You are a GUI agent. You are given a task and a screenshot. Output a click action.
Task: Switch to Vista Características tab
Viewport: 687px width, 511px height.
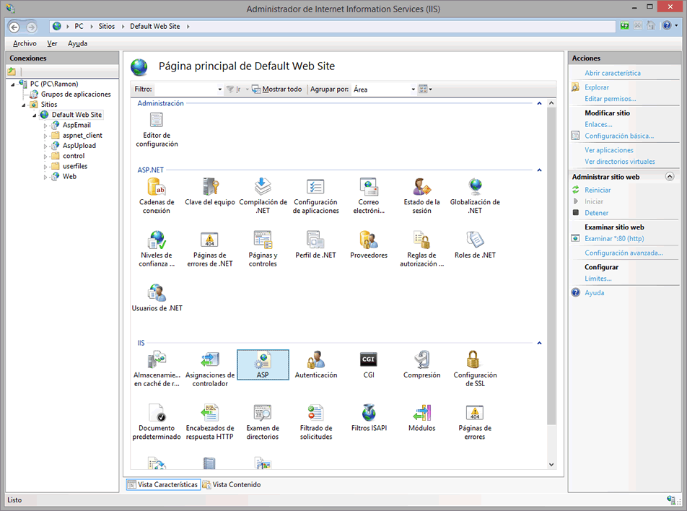(163, 485)
